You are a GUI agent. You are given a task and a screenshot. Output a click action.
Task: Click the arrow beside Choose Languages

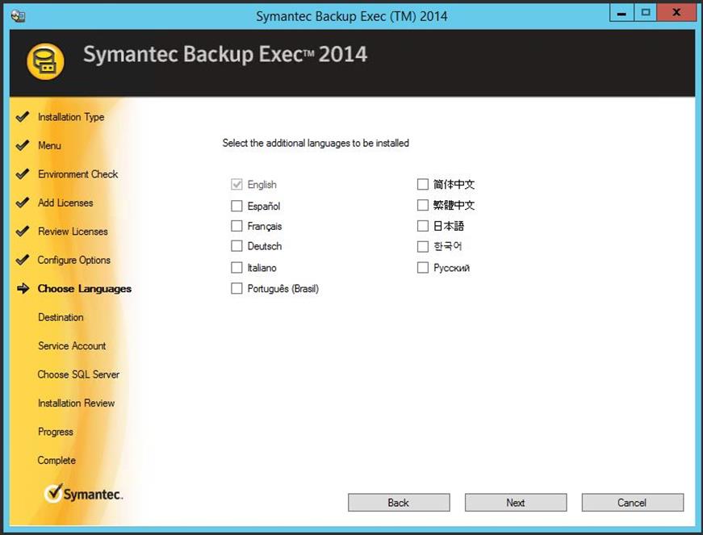coord(23,289)
